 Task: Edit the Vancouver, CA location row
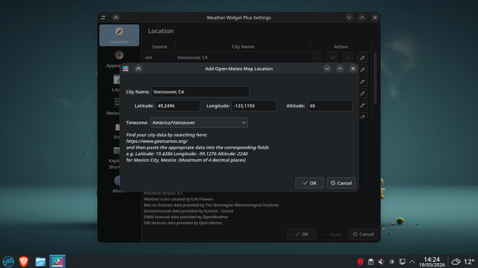click(x=362, y=57)
